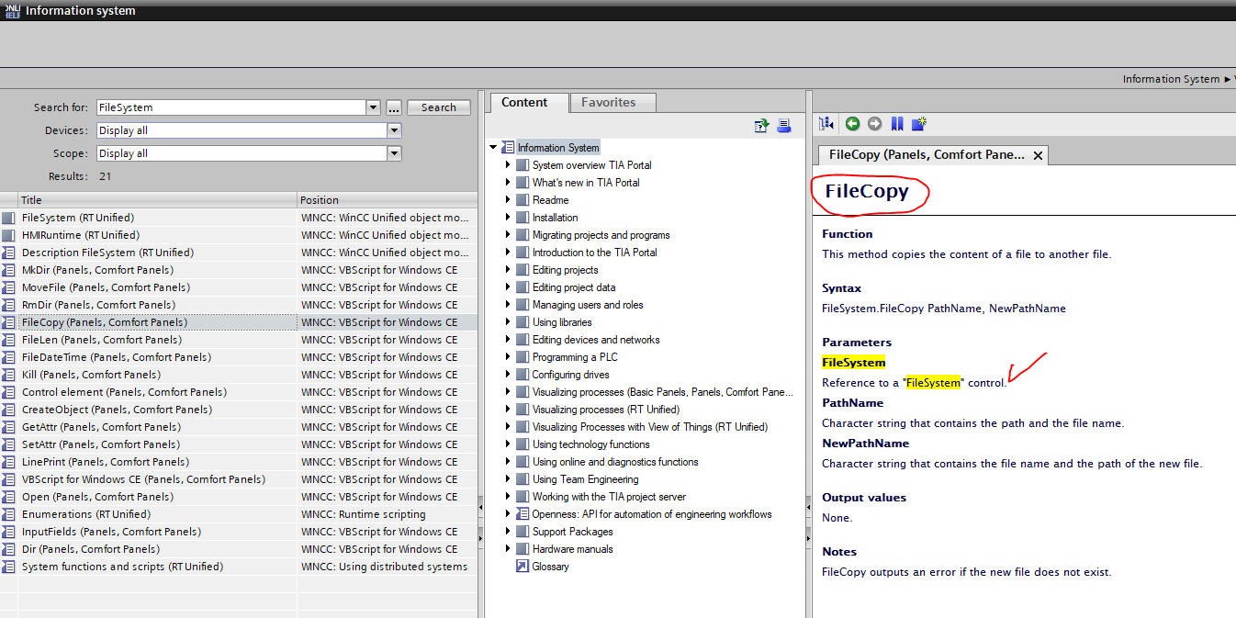Click the green Back navigation arrow

[853, 124]
